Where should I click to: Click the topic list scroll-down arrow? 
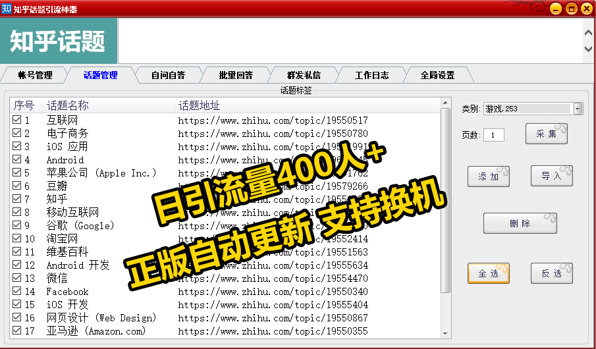[445, 333]
